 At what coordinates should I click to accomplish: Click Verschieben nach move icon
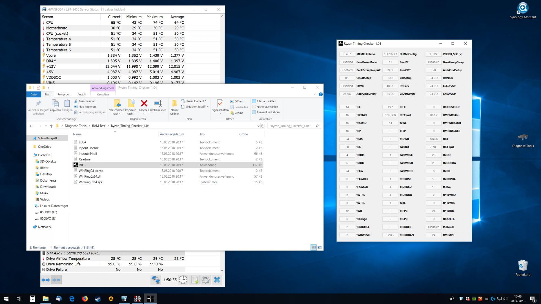tap(117, 104)
